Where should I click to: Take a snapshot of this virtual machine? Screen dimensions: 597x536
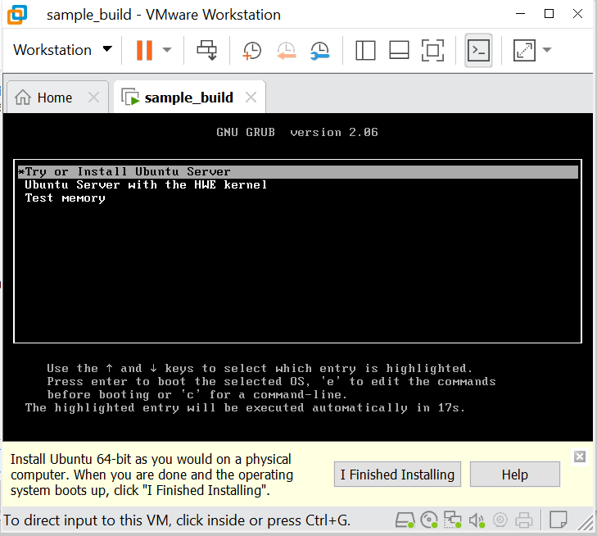(x=252, y=50)
